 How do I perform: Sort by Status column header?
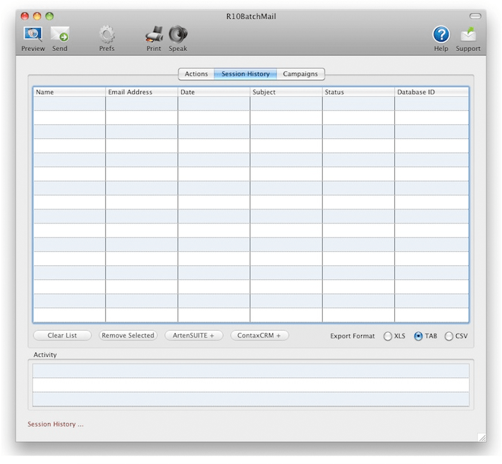[358, 92]
